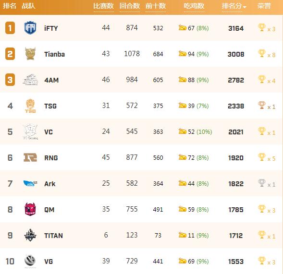Viewport: 283px width, 274px height.
Task: Click the gold trophy in iFTY row
Action: [262, 27]
